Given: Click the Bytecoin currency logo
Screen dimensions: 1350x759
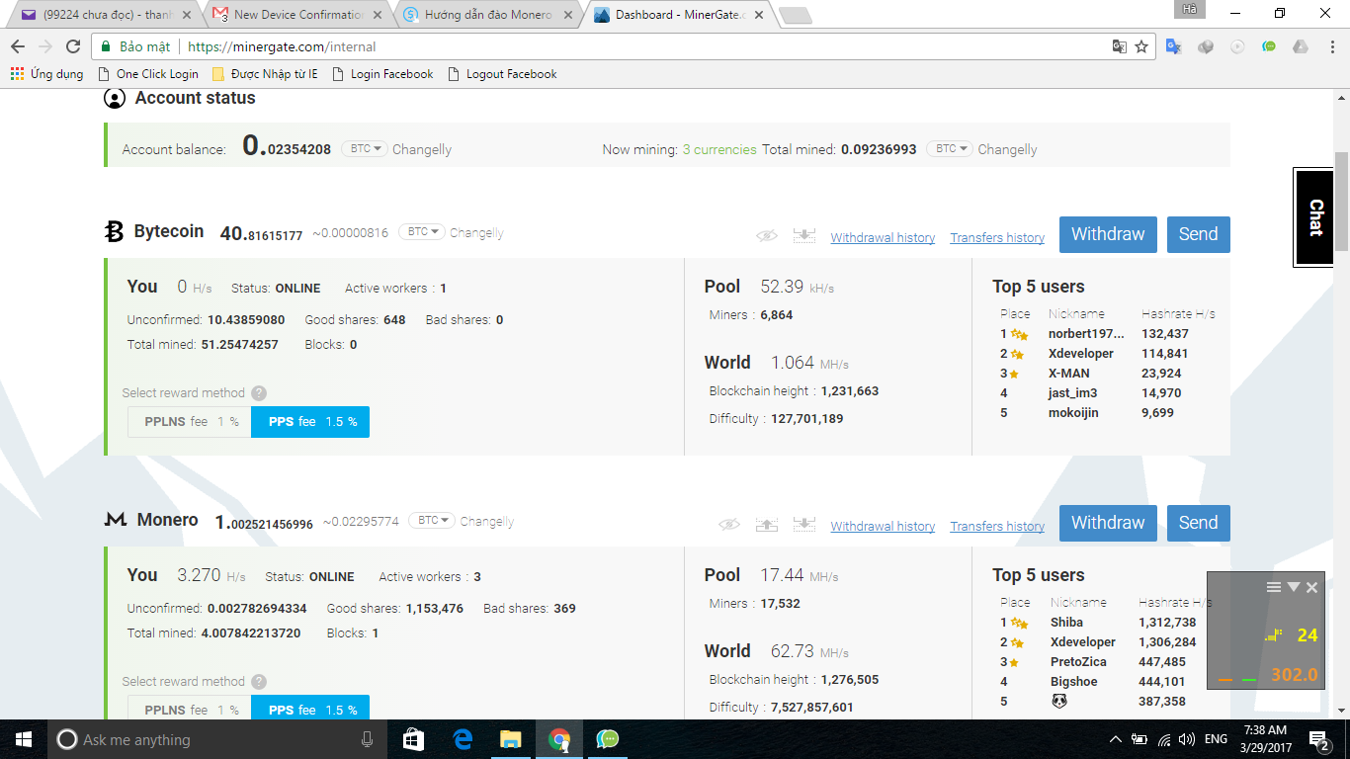Looking at the screenshot, I should coord(114,231).
